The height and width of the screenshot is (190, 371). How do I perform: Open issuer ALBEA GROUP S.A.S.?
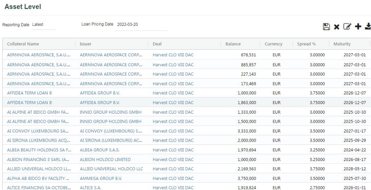point(100,150)
